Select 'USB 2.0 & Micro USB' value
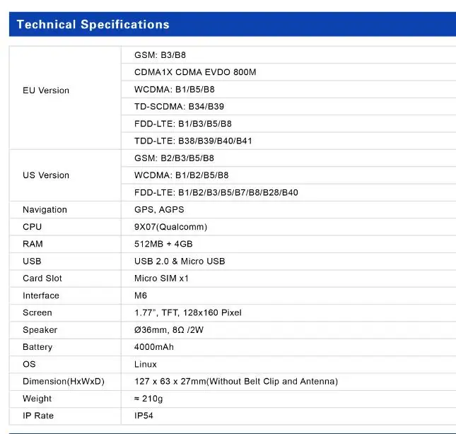The image size is (456, 434). [180, 261]
